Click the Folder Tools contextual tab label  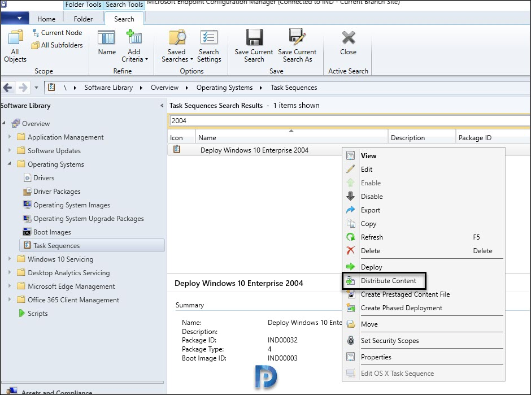coord(83,5)
